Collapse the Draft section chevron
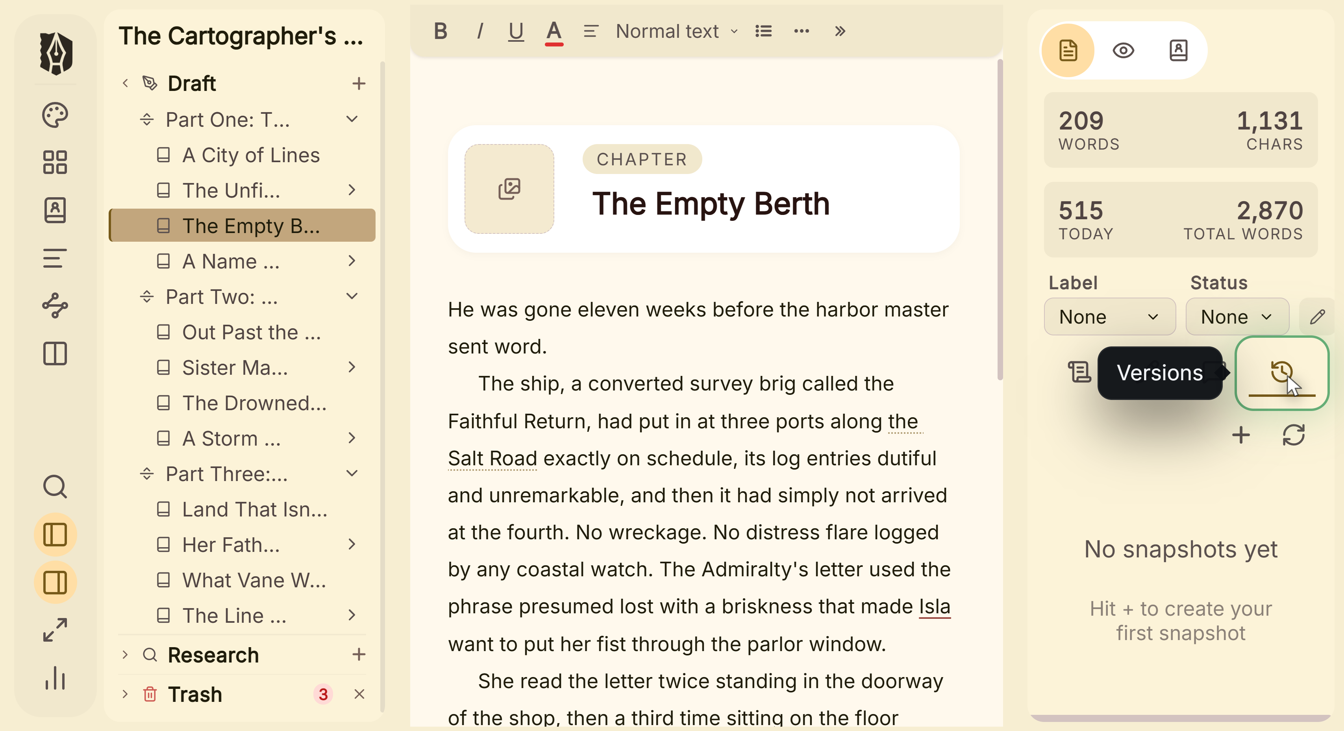This screenshot has height=731, width=1344. coord(125,83)
